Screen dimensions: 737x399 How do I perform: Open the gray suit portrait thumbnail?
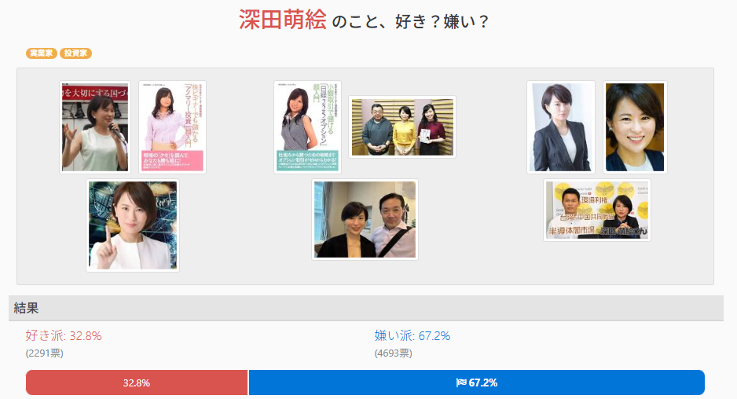click(x=561, y=127)
